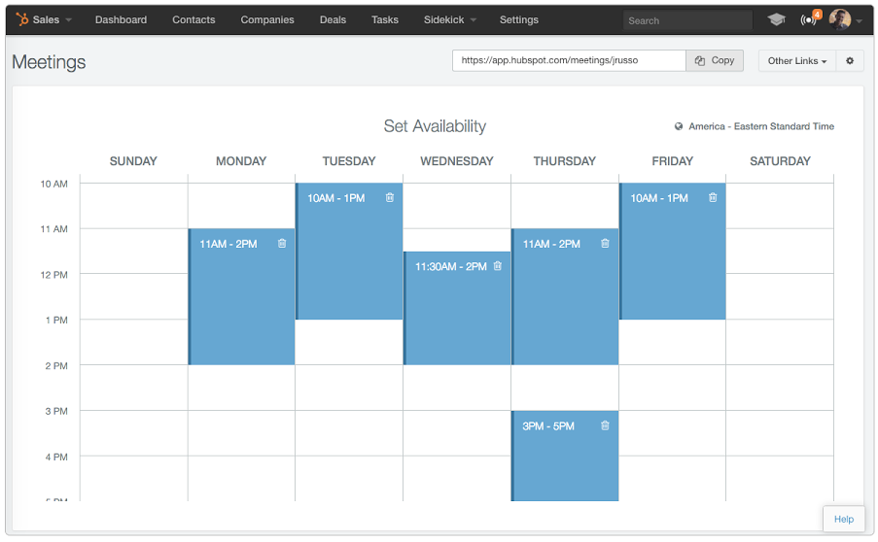This screenshot has width=878, height=542.
Task: Focus the Search box in navbar
Action: [687, 20]
